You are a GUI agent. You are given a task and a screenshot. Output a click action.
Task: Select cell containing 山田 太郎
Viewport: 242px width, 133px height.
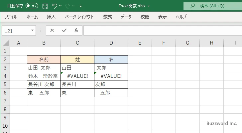click(44, 68)
